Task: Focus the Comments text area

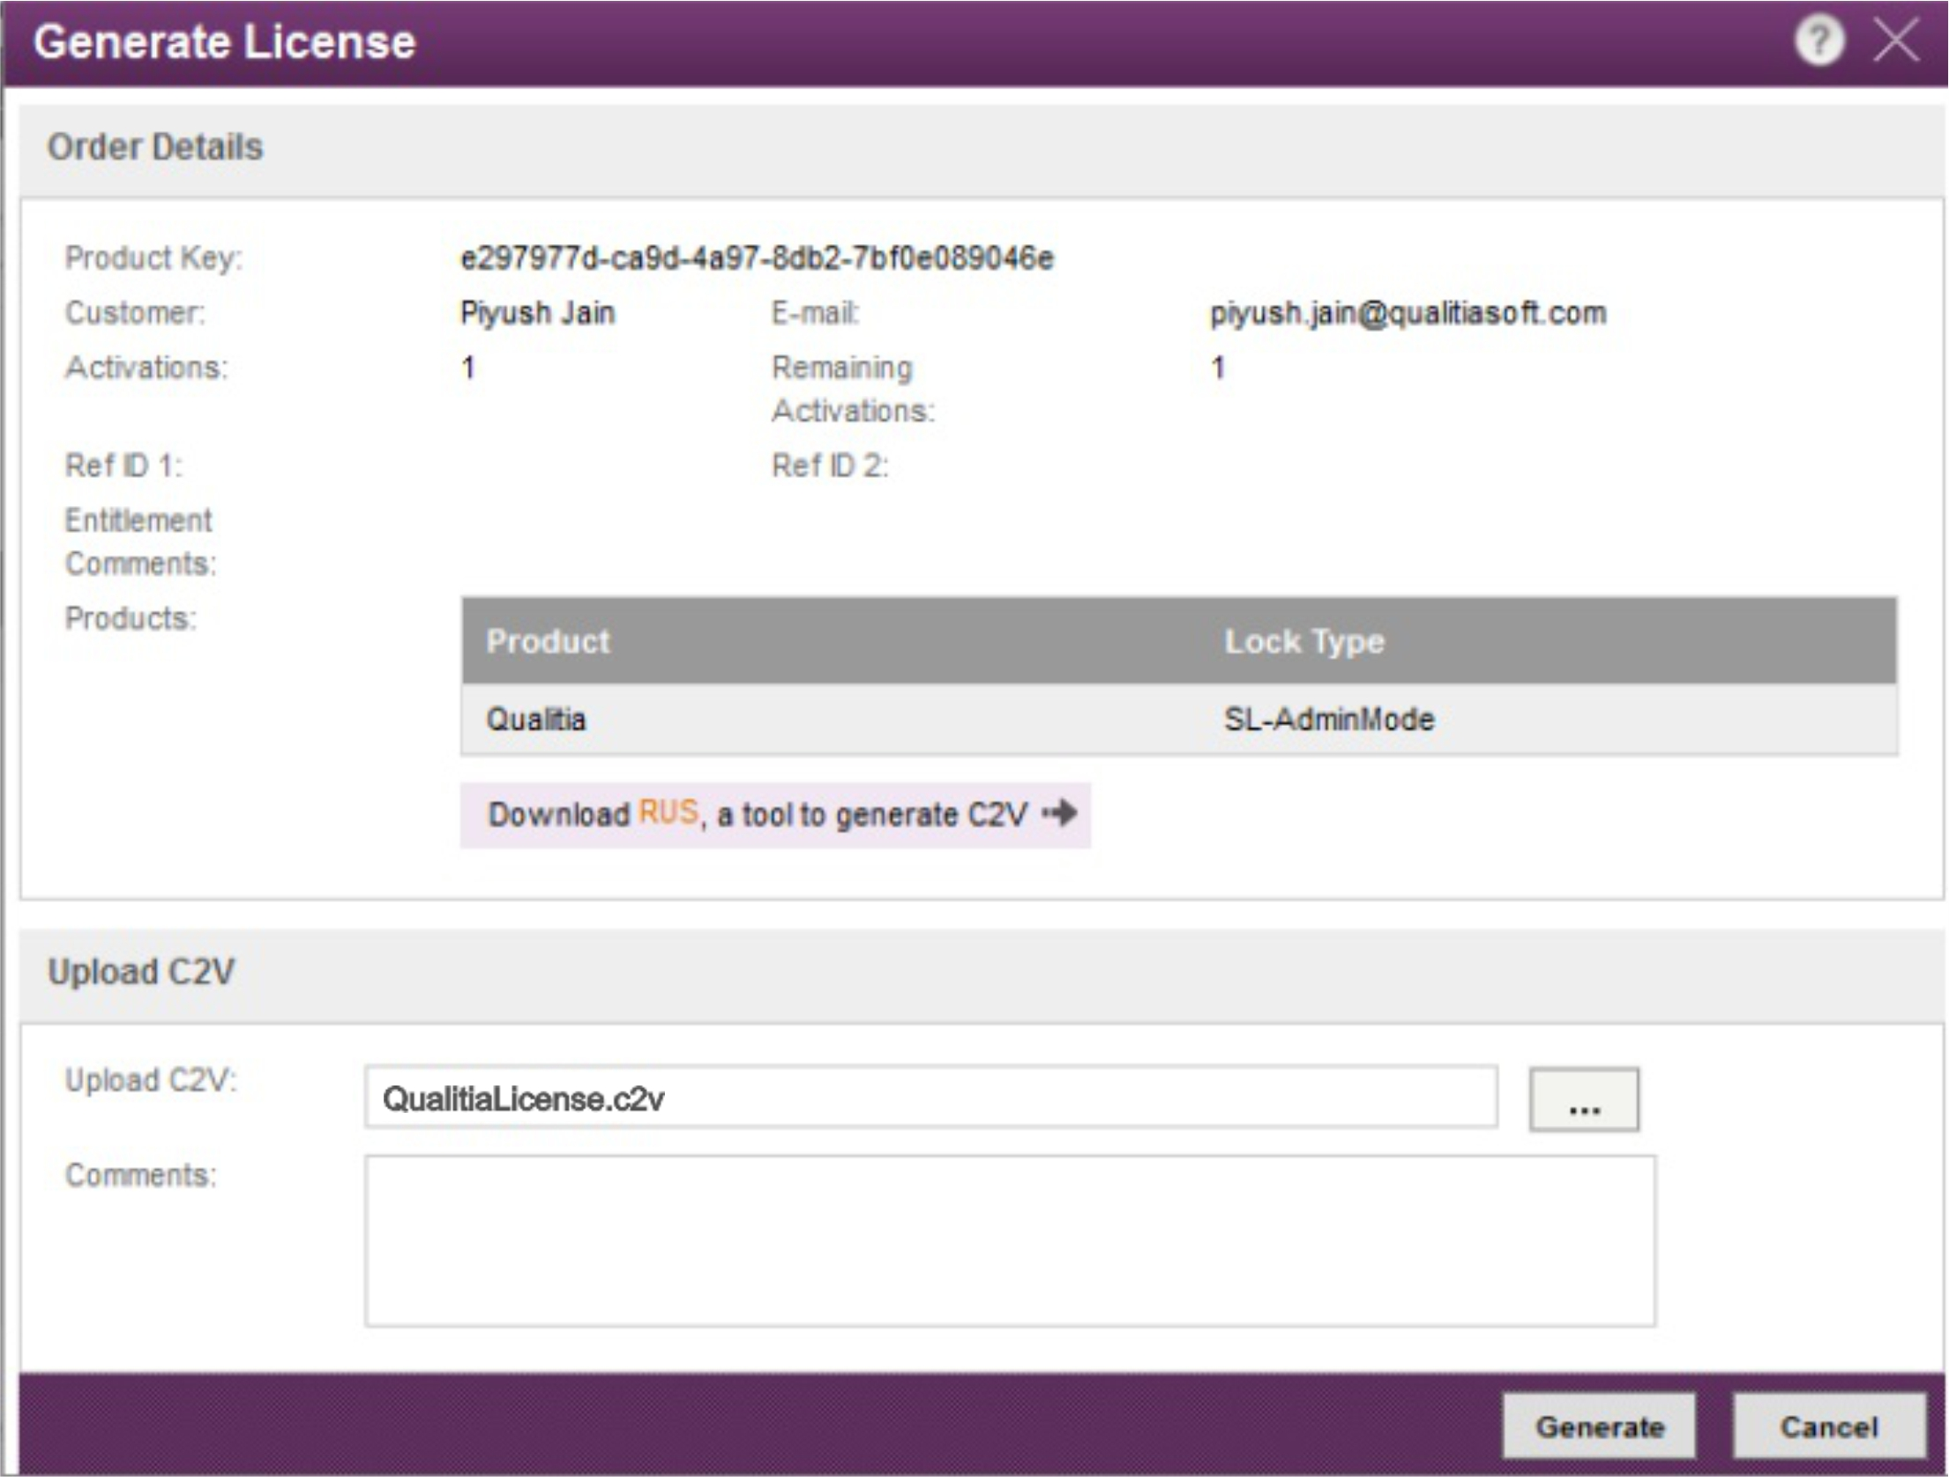Action: tap(1010, 1241)
